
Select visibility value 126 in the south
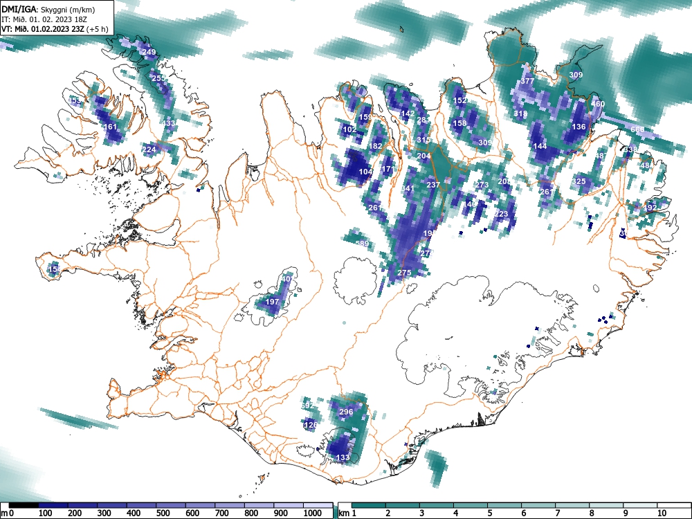(x=311, y=425)
